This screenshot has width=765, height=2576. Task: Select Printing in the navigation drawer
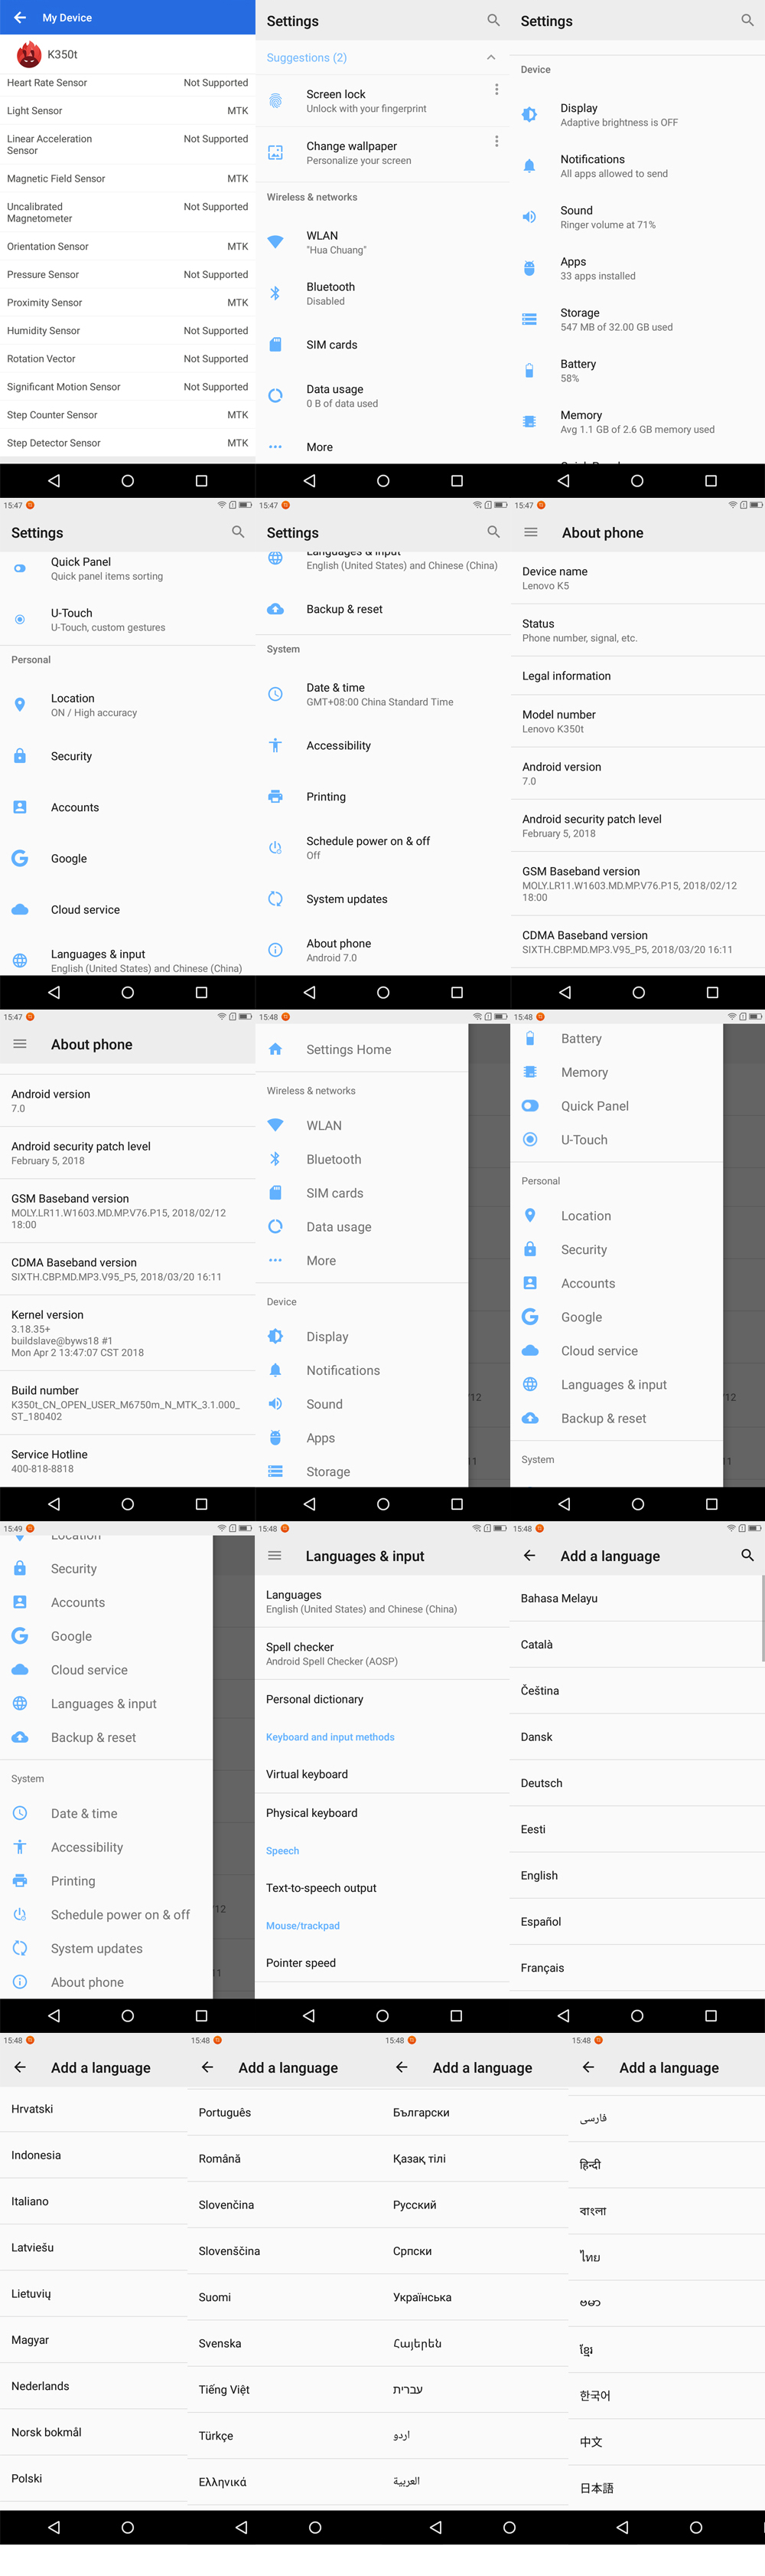[106, 1881]
